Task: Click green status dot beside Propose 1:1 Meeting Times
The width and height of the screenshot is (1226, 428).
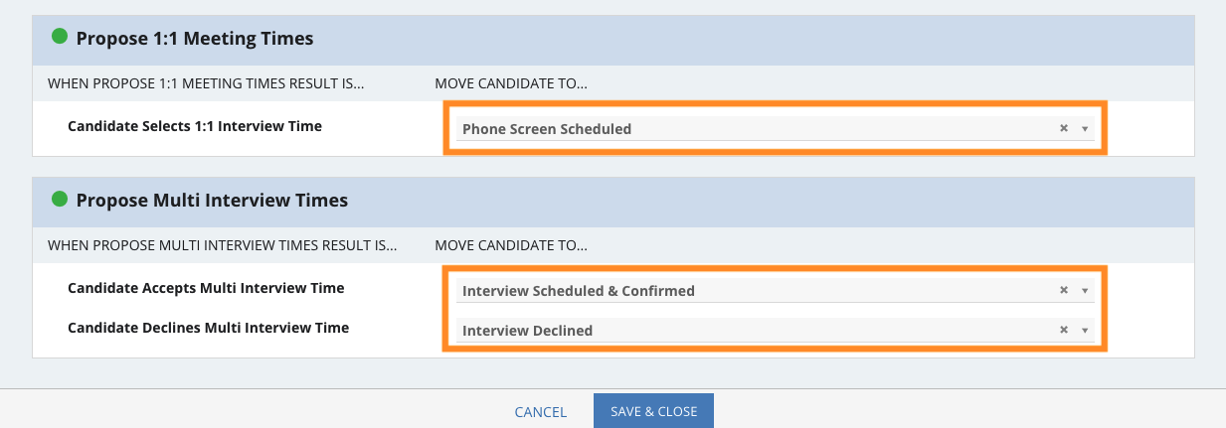Action: (x=60, y=37)
